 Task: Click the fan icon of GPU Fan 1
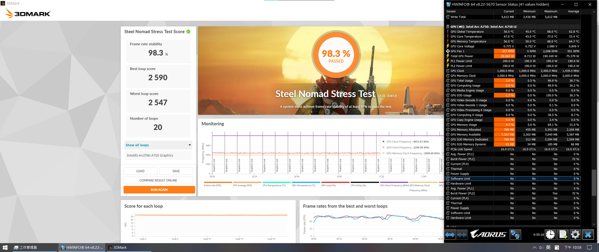[x=448, y=51]
